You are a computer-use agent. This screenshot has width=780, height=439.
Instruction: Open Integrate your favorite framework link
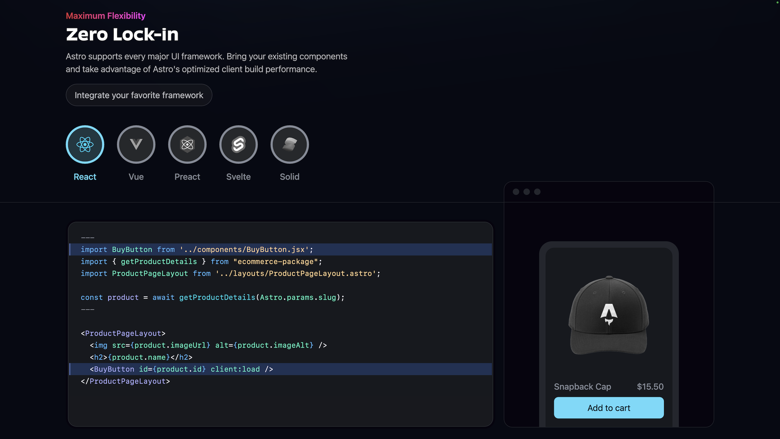(139, 95)
